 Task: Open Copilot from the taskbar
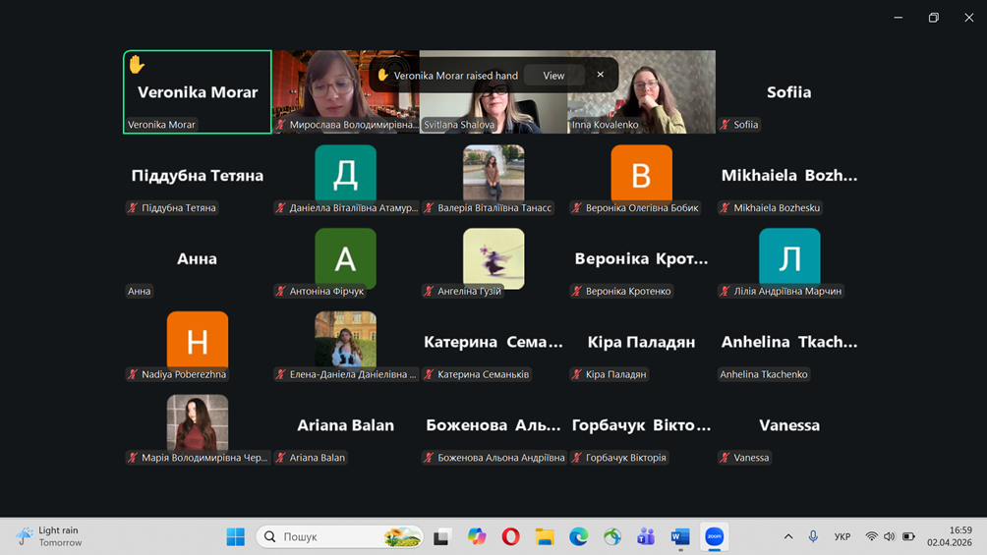[x=477, y=536]
